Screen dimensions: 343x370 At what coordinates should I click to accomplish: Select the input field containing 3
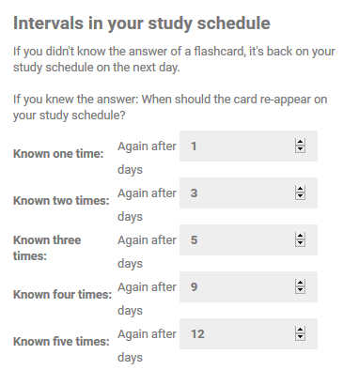click(x=248, y=193)
